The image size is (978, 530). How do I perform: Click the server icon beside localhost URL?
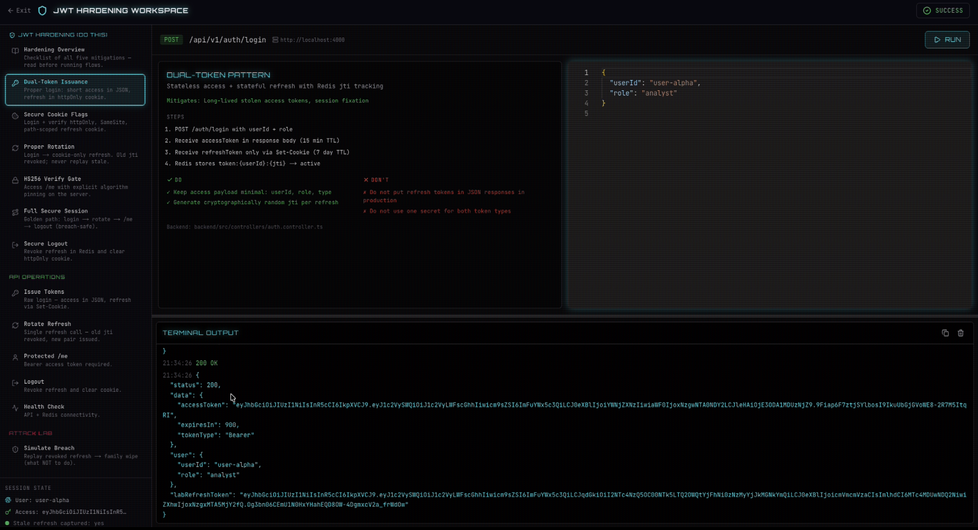click(x=275, y=40)
